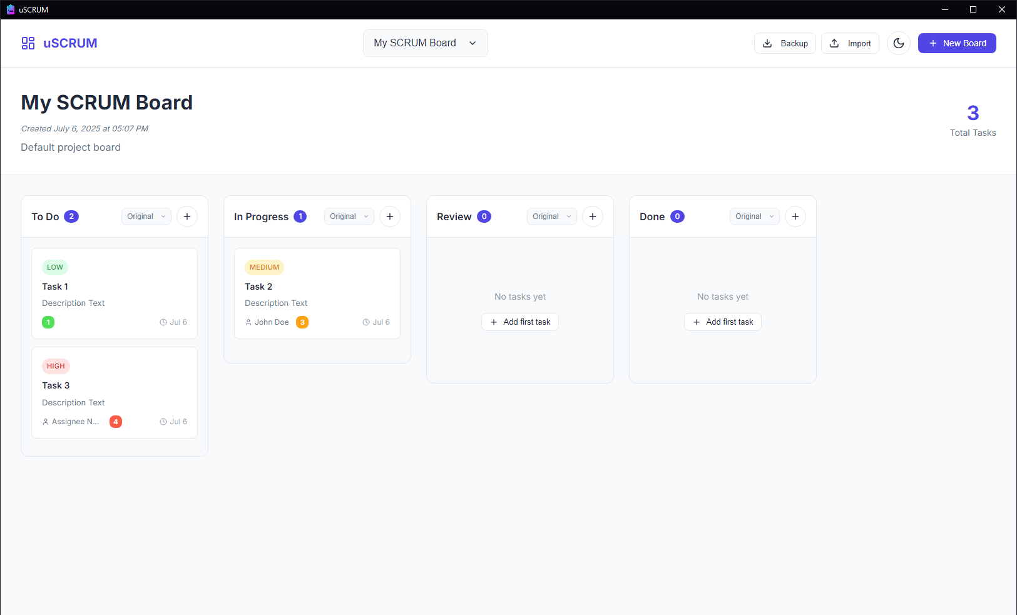
Task: Click the Import button
Action: click(x=850, y=43)
